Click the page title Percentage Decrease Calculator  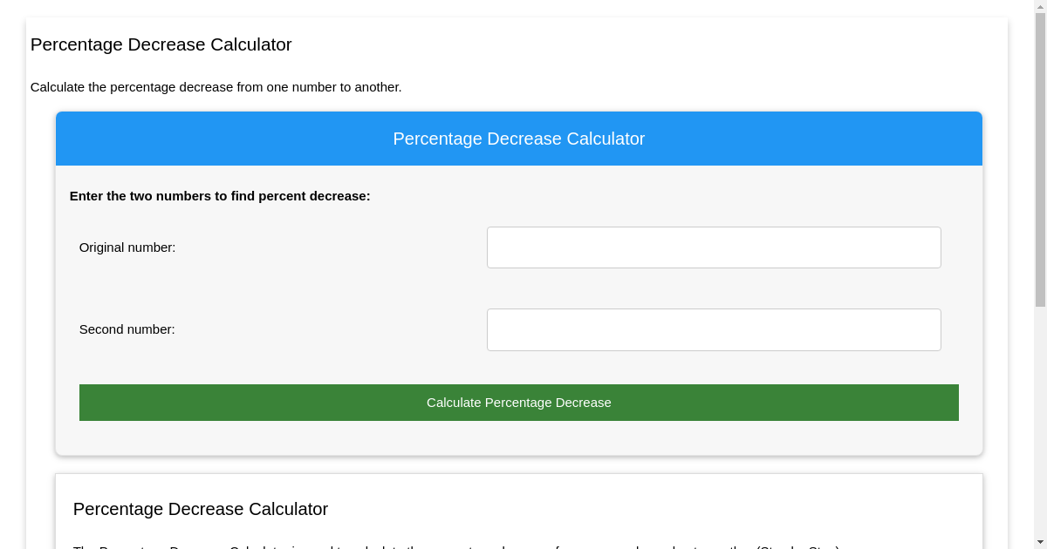pyautogui.click(x=161, y=44)
